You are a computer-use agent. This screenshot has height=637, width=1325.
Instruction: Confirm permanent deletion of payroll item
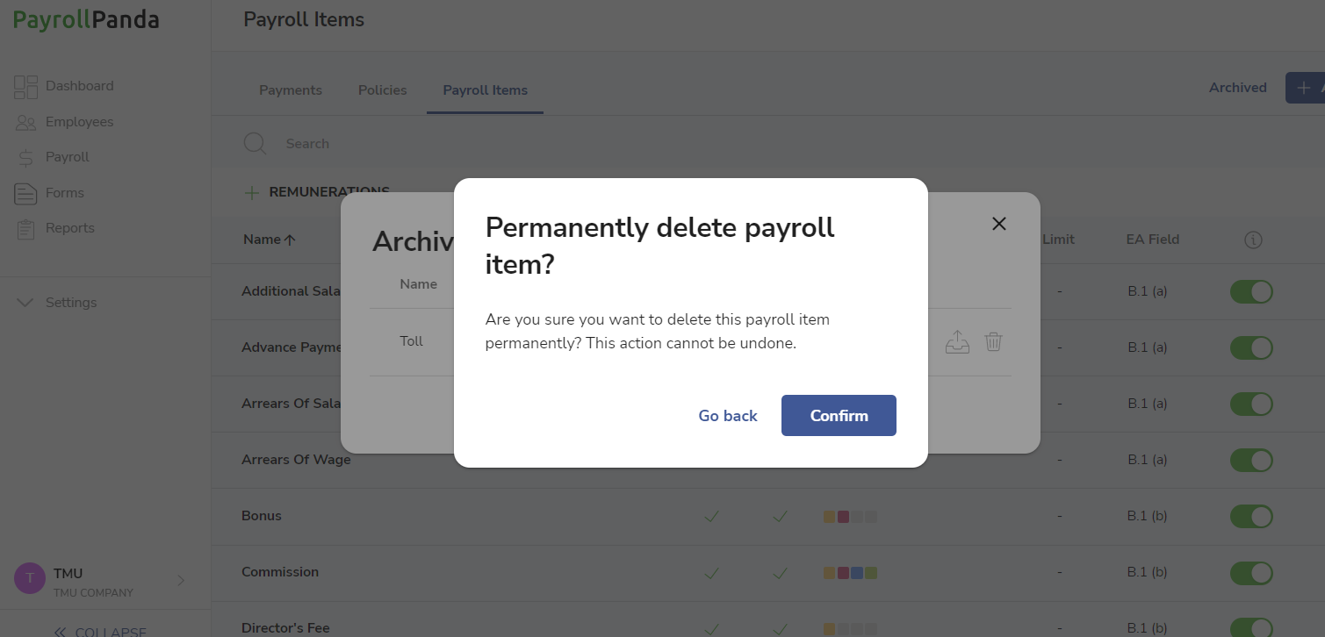click(x=839, y=416)
